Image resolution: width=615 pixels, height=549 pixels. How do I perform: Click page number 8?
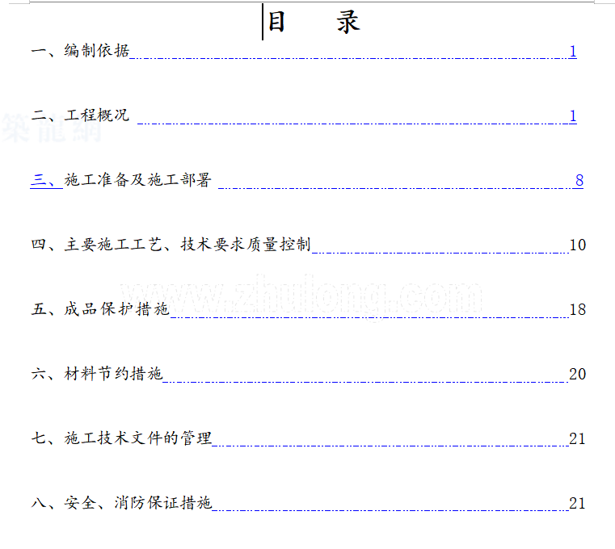tap(579, 180)
